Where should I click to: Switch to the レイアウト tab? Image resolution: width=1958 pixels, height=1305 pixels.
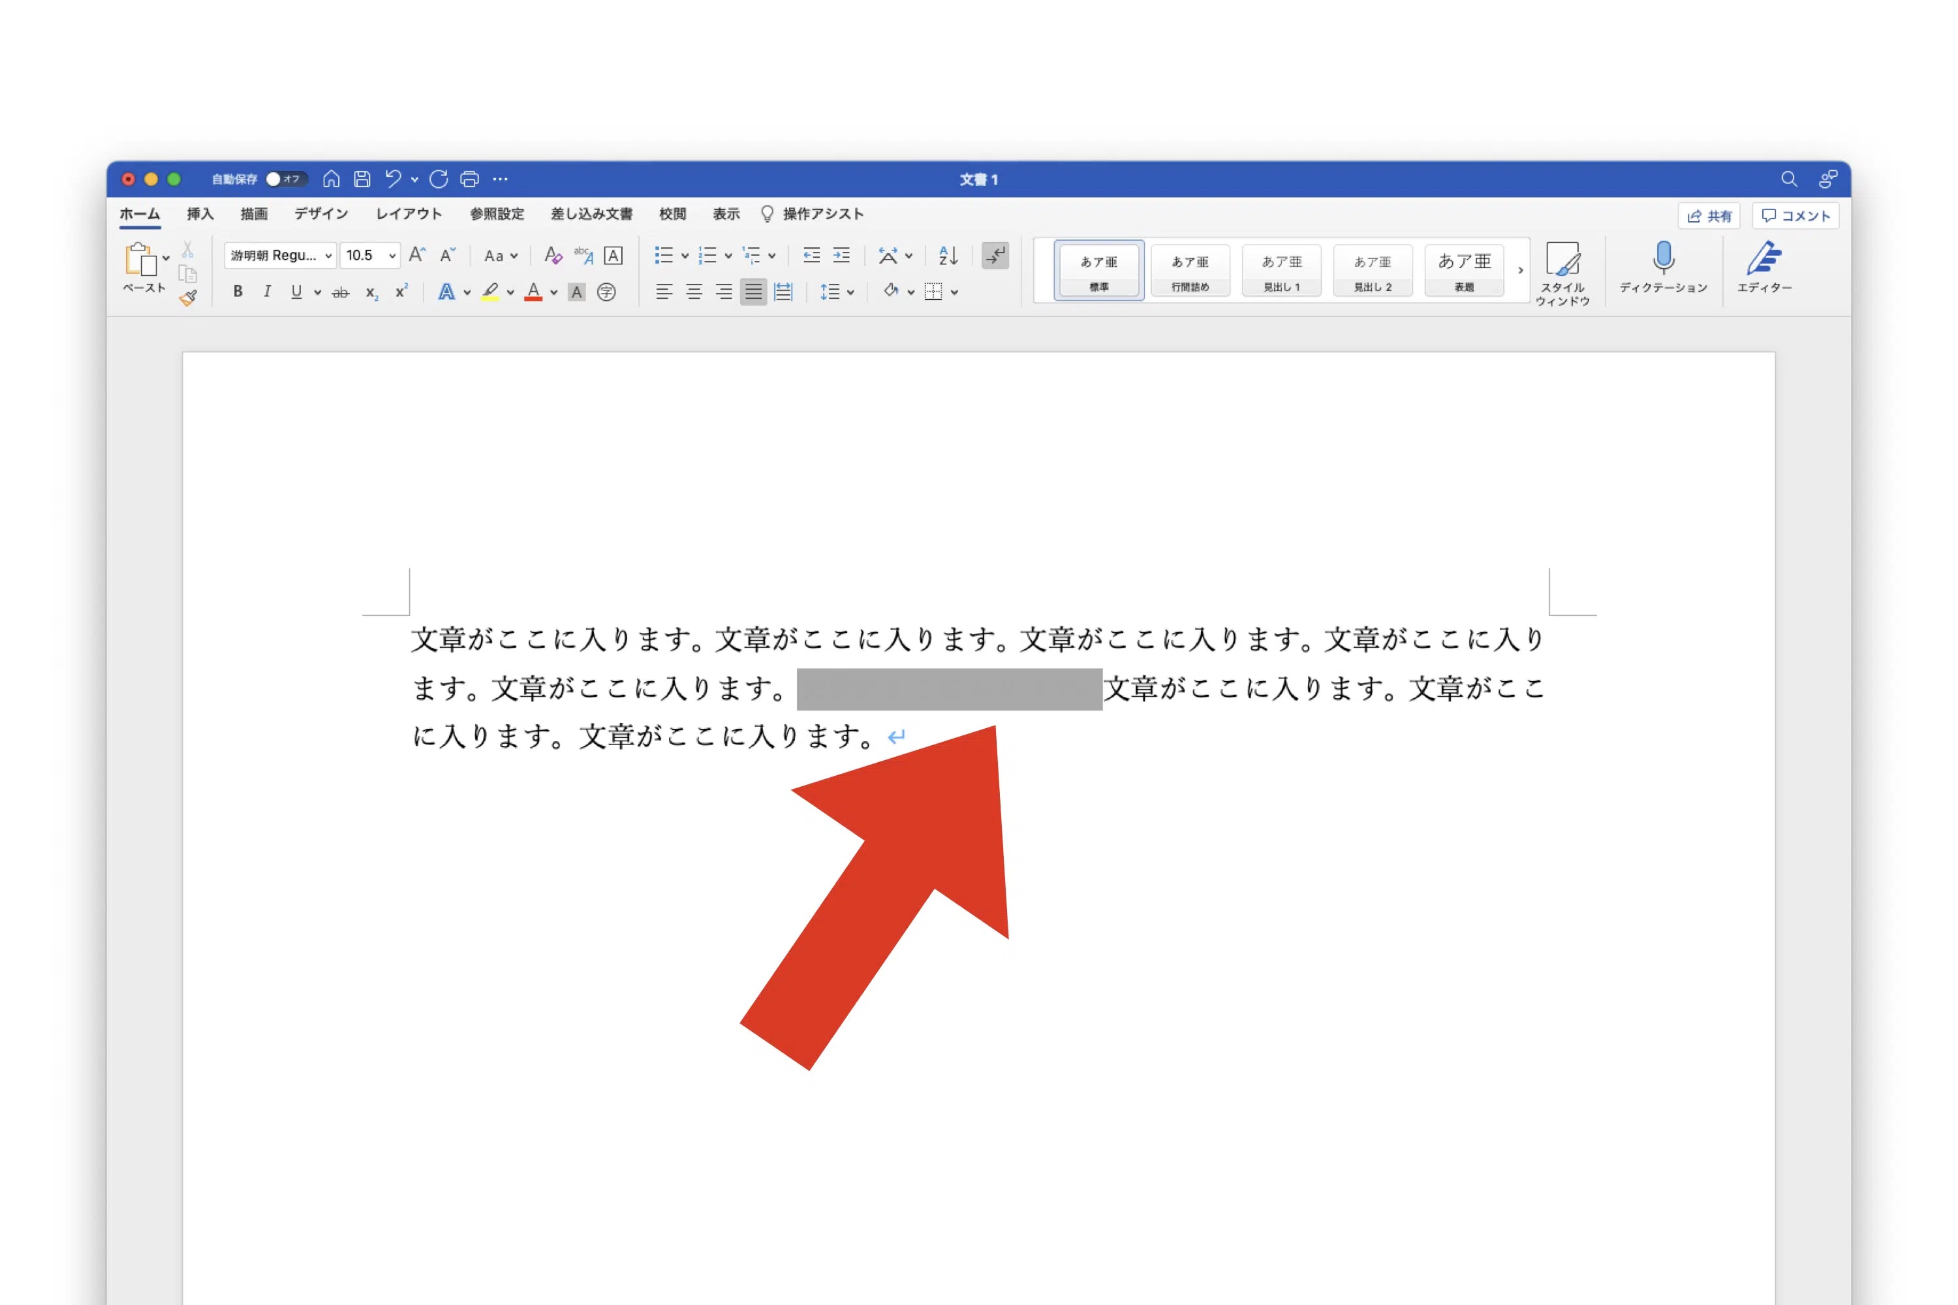coord(409,214)
